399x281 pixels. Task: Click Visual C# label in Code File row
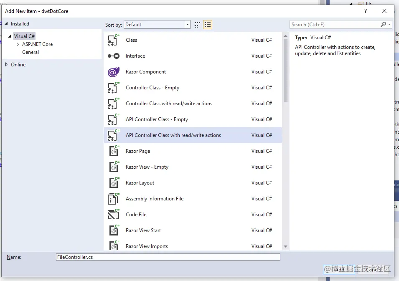[262, 215]
